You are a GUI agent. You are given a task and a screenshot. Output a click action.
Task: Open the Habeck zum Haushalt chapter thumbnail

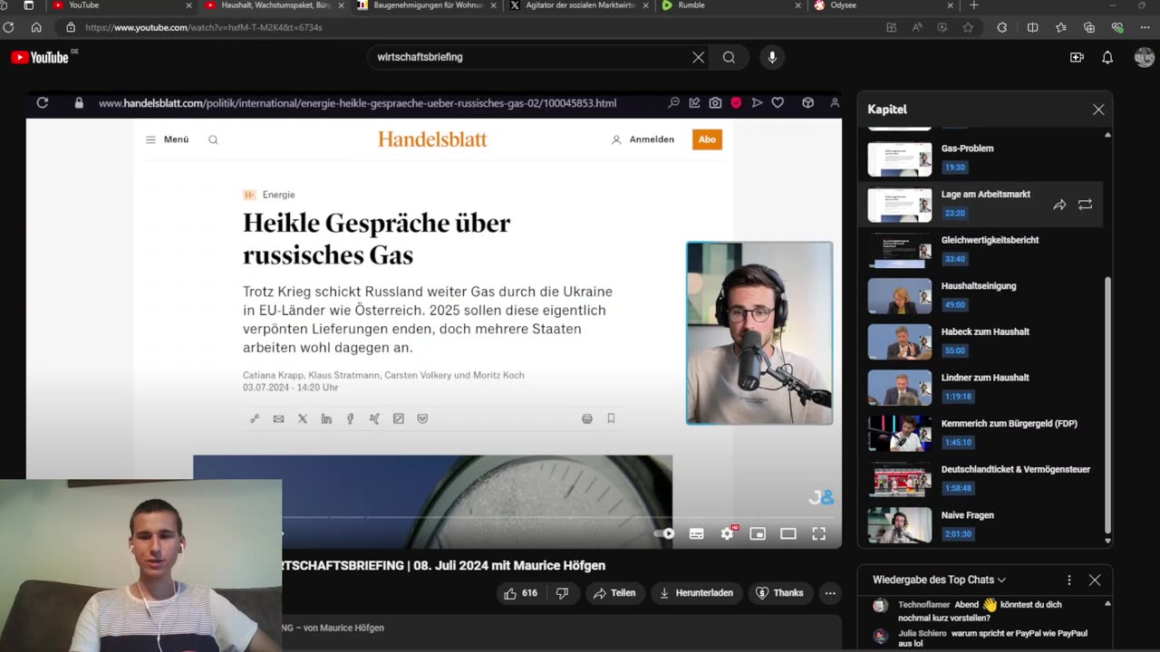coord(899,342)
